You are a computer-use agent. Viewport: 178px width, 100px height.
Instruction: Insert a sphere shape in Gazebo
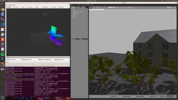pos(112,7)
